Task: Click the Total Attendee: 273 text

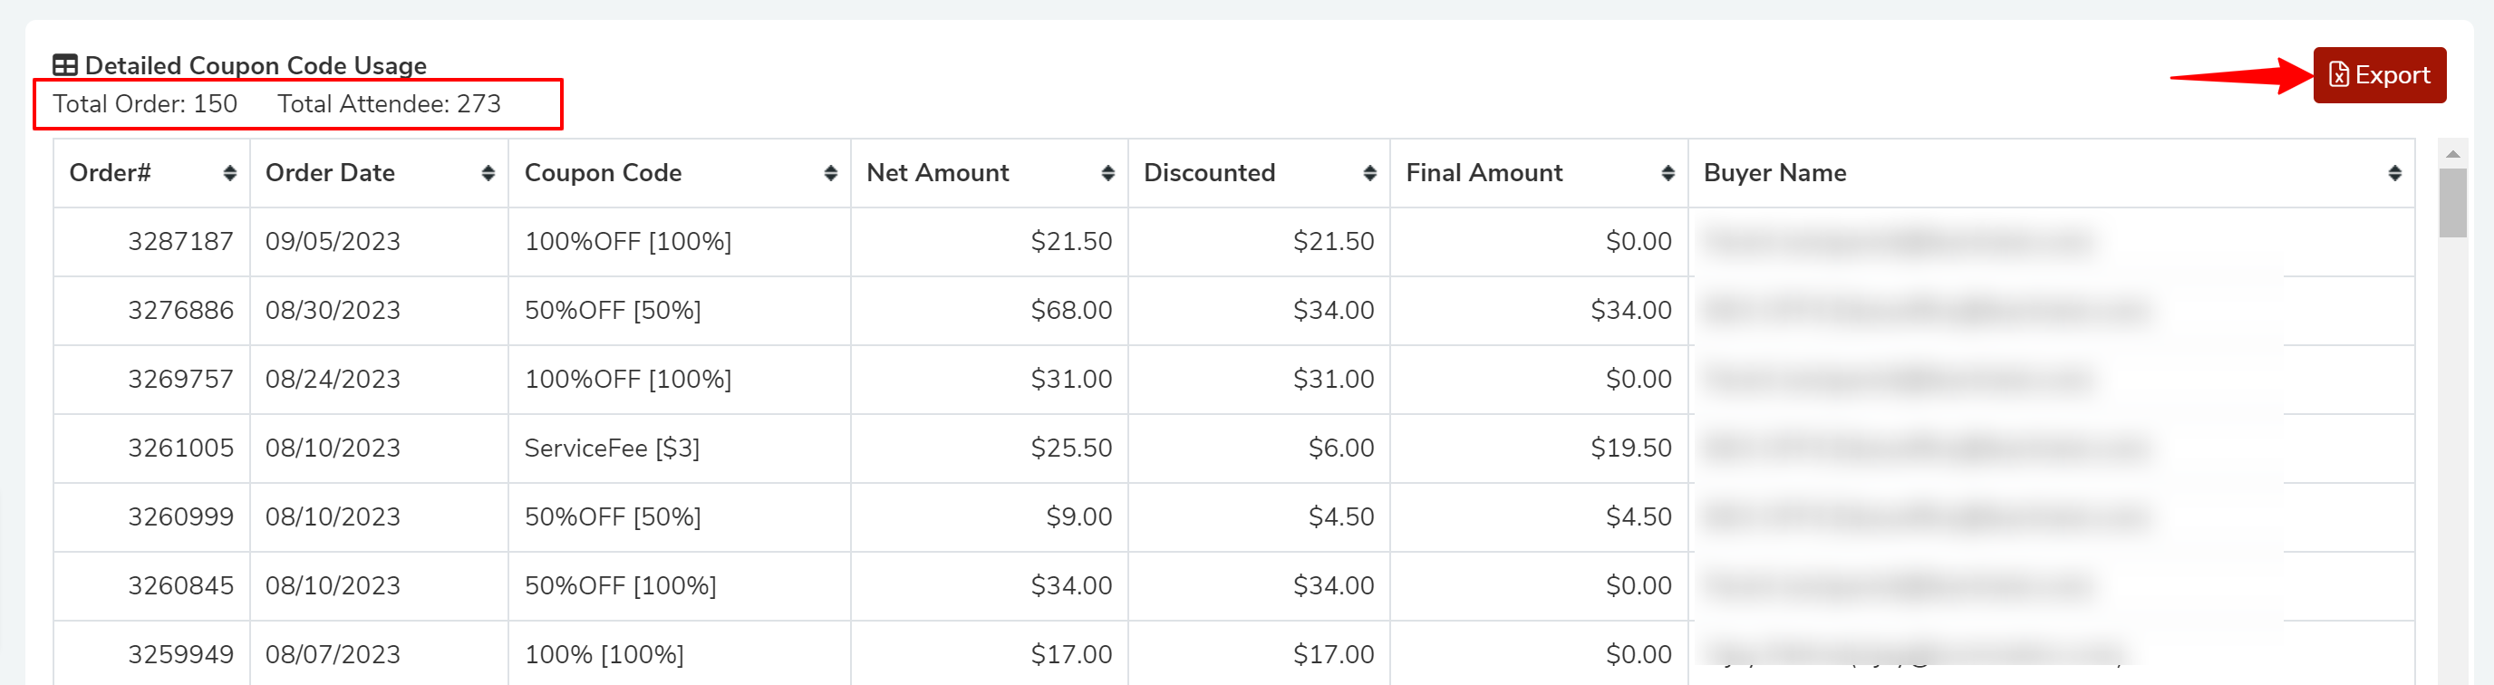Action: pos(389,104)
